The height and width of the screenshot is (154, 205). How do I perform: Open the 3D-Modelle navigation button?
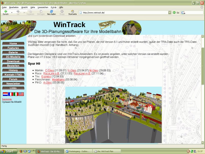pyautogui.click(x=13, y=57)
